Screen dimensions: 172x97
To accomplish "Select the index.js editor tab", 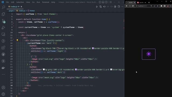I will 15,7.
